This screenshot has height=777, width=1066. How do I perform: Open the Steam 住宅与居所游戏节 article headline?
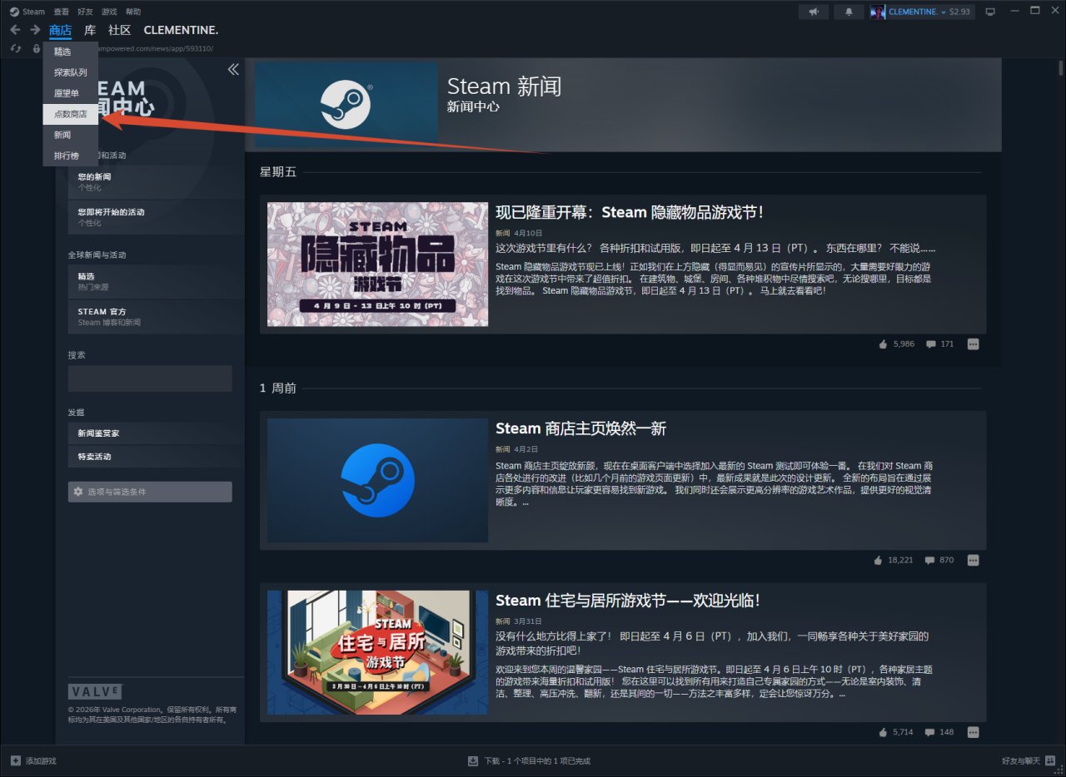pyautogui.click(x=628, y=601)
